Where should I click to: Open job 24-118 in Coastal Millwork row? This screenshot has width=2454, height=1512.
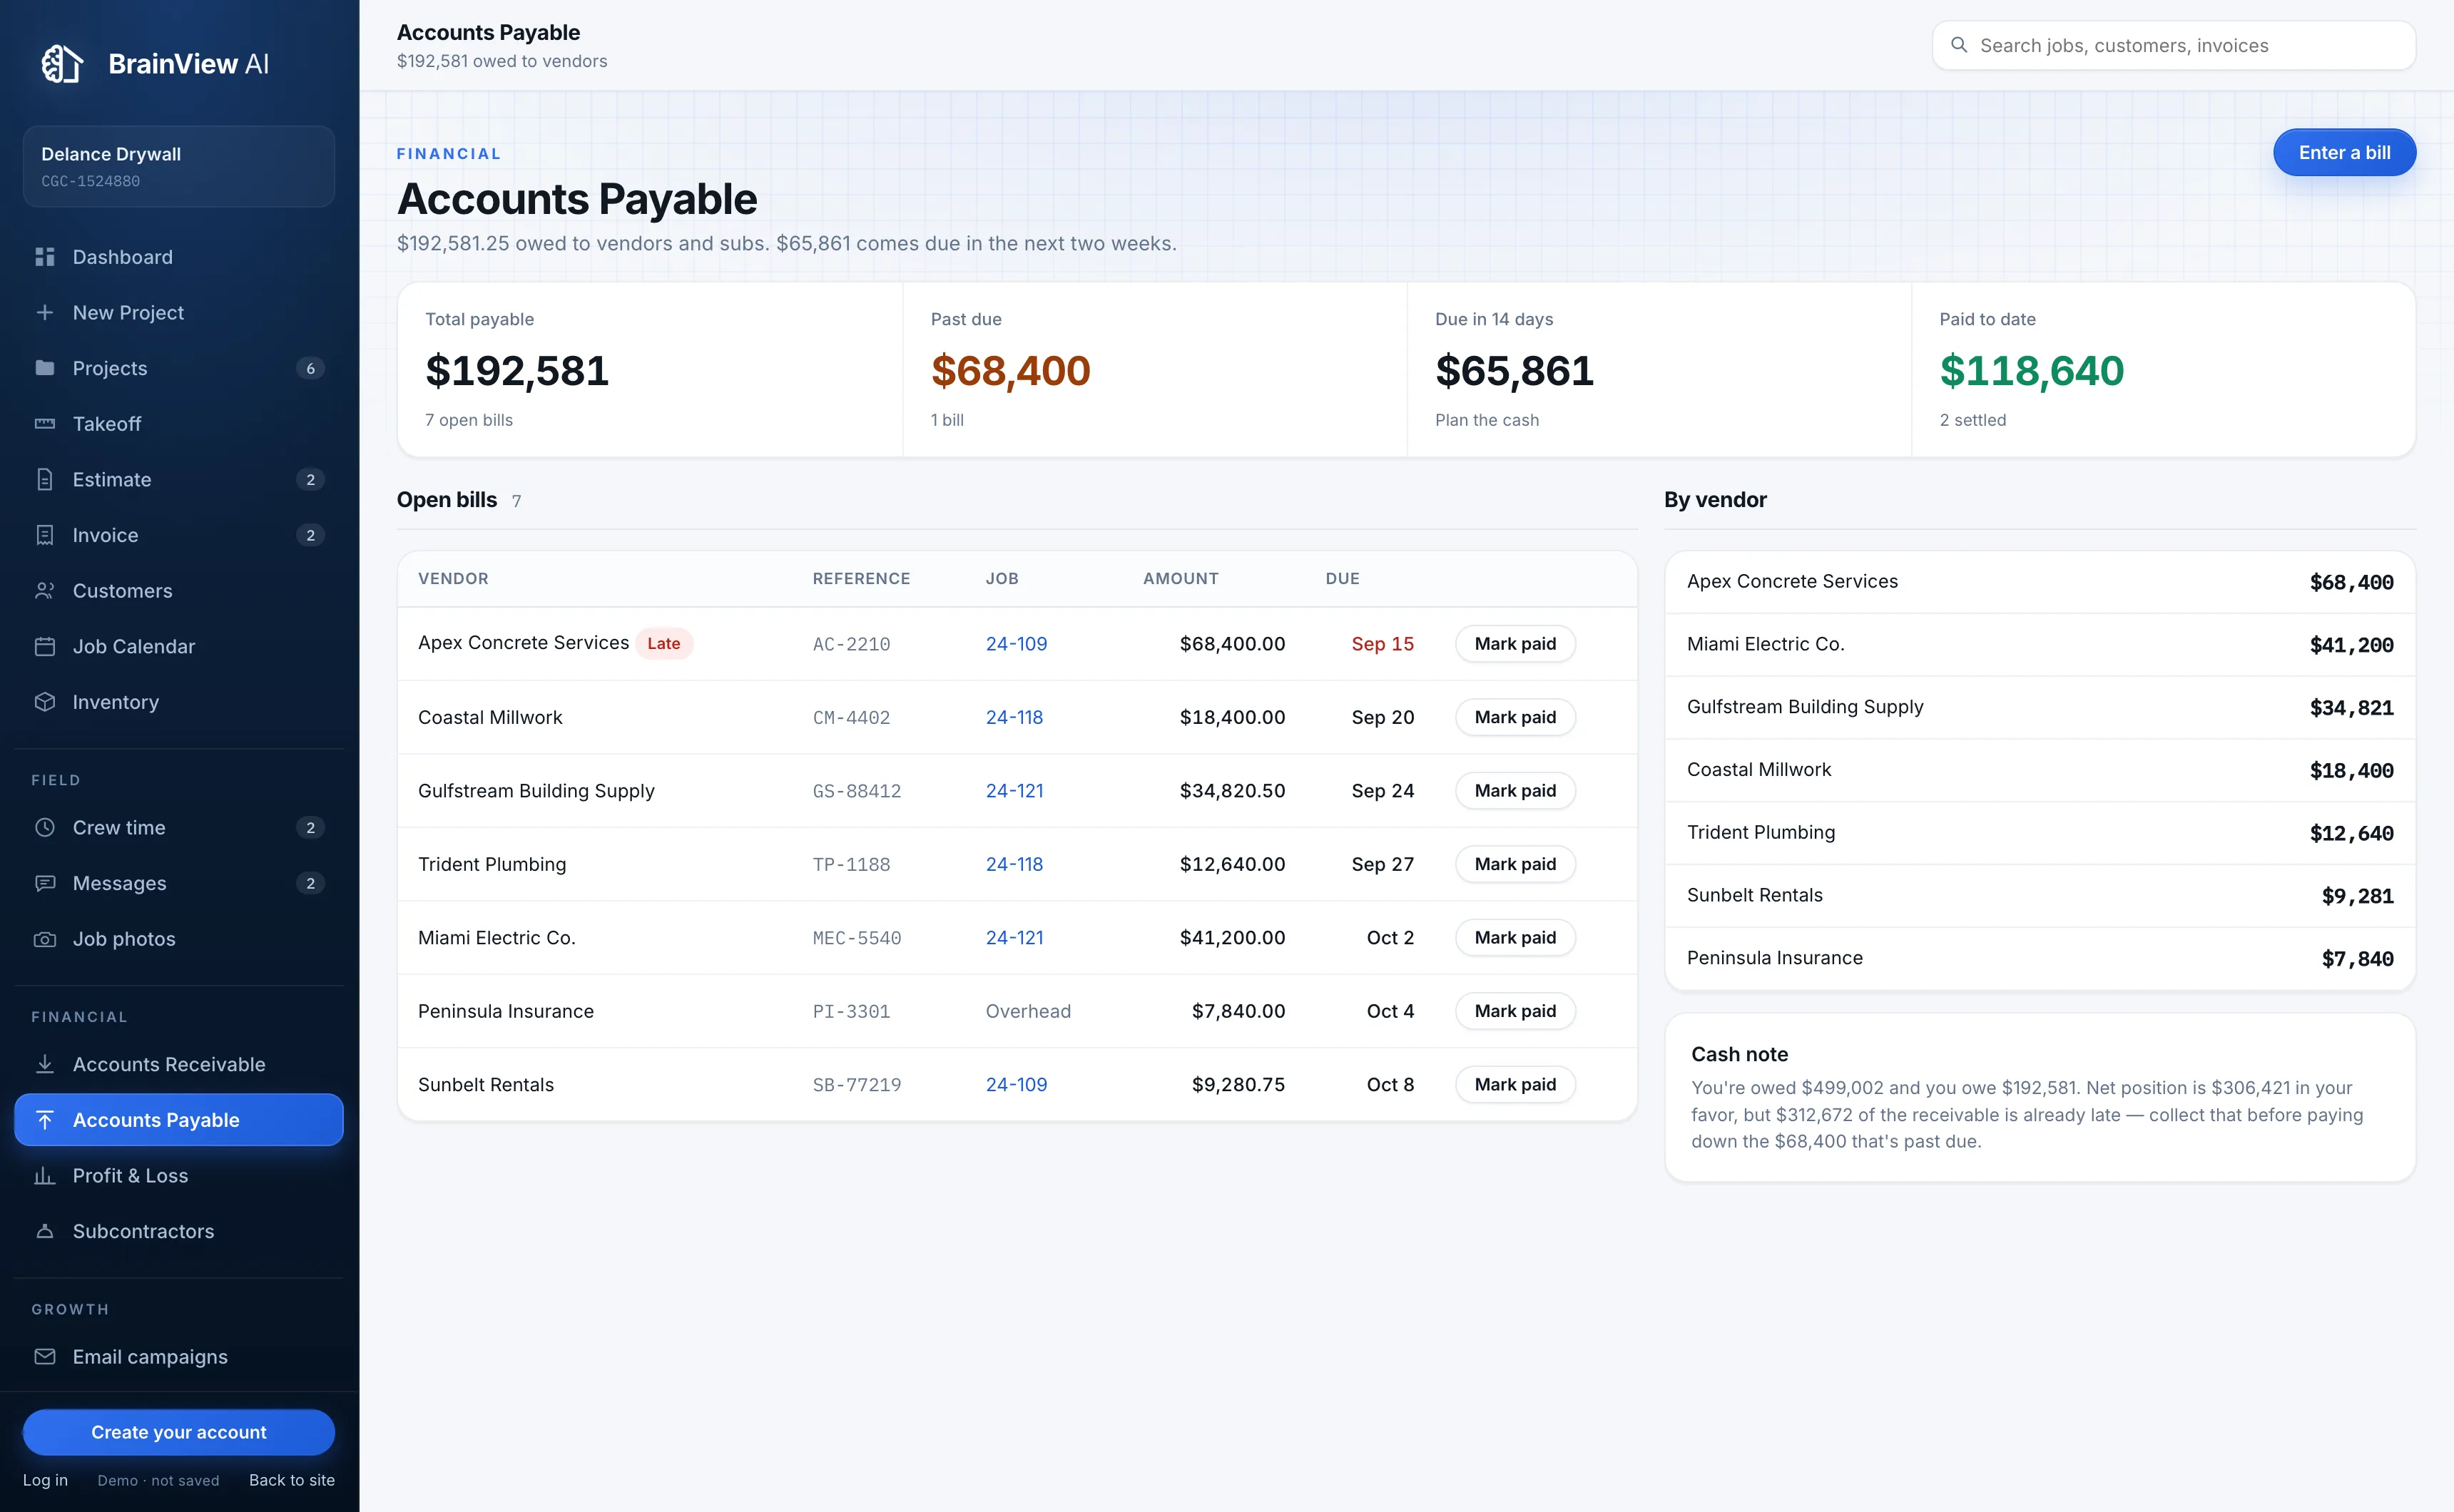tap(1014, 717)
